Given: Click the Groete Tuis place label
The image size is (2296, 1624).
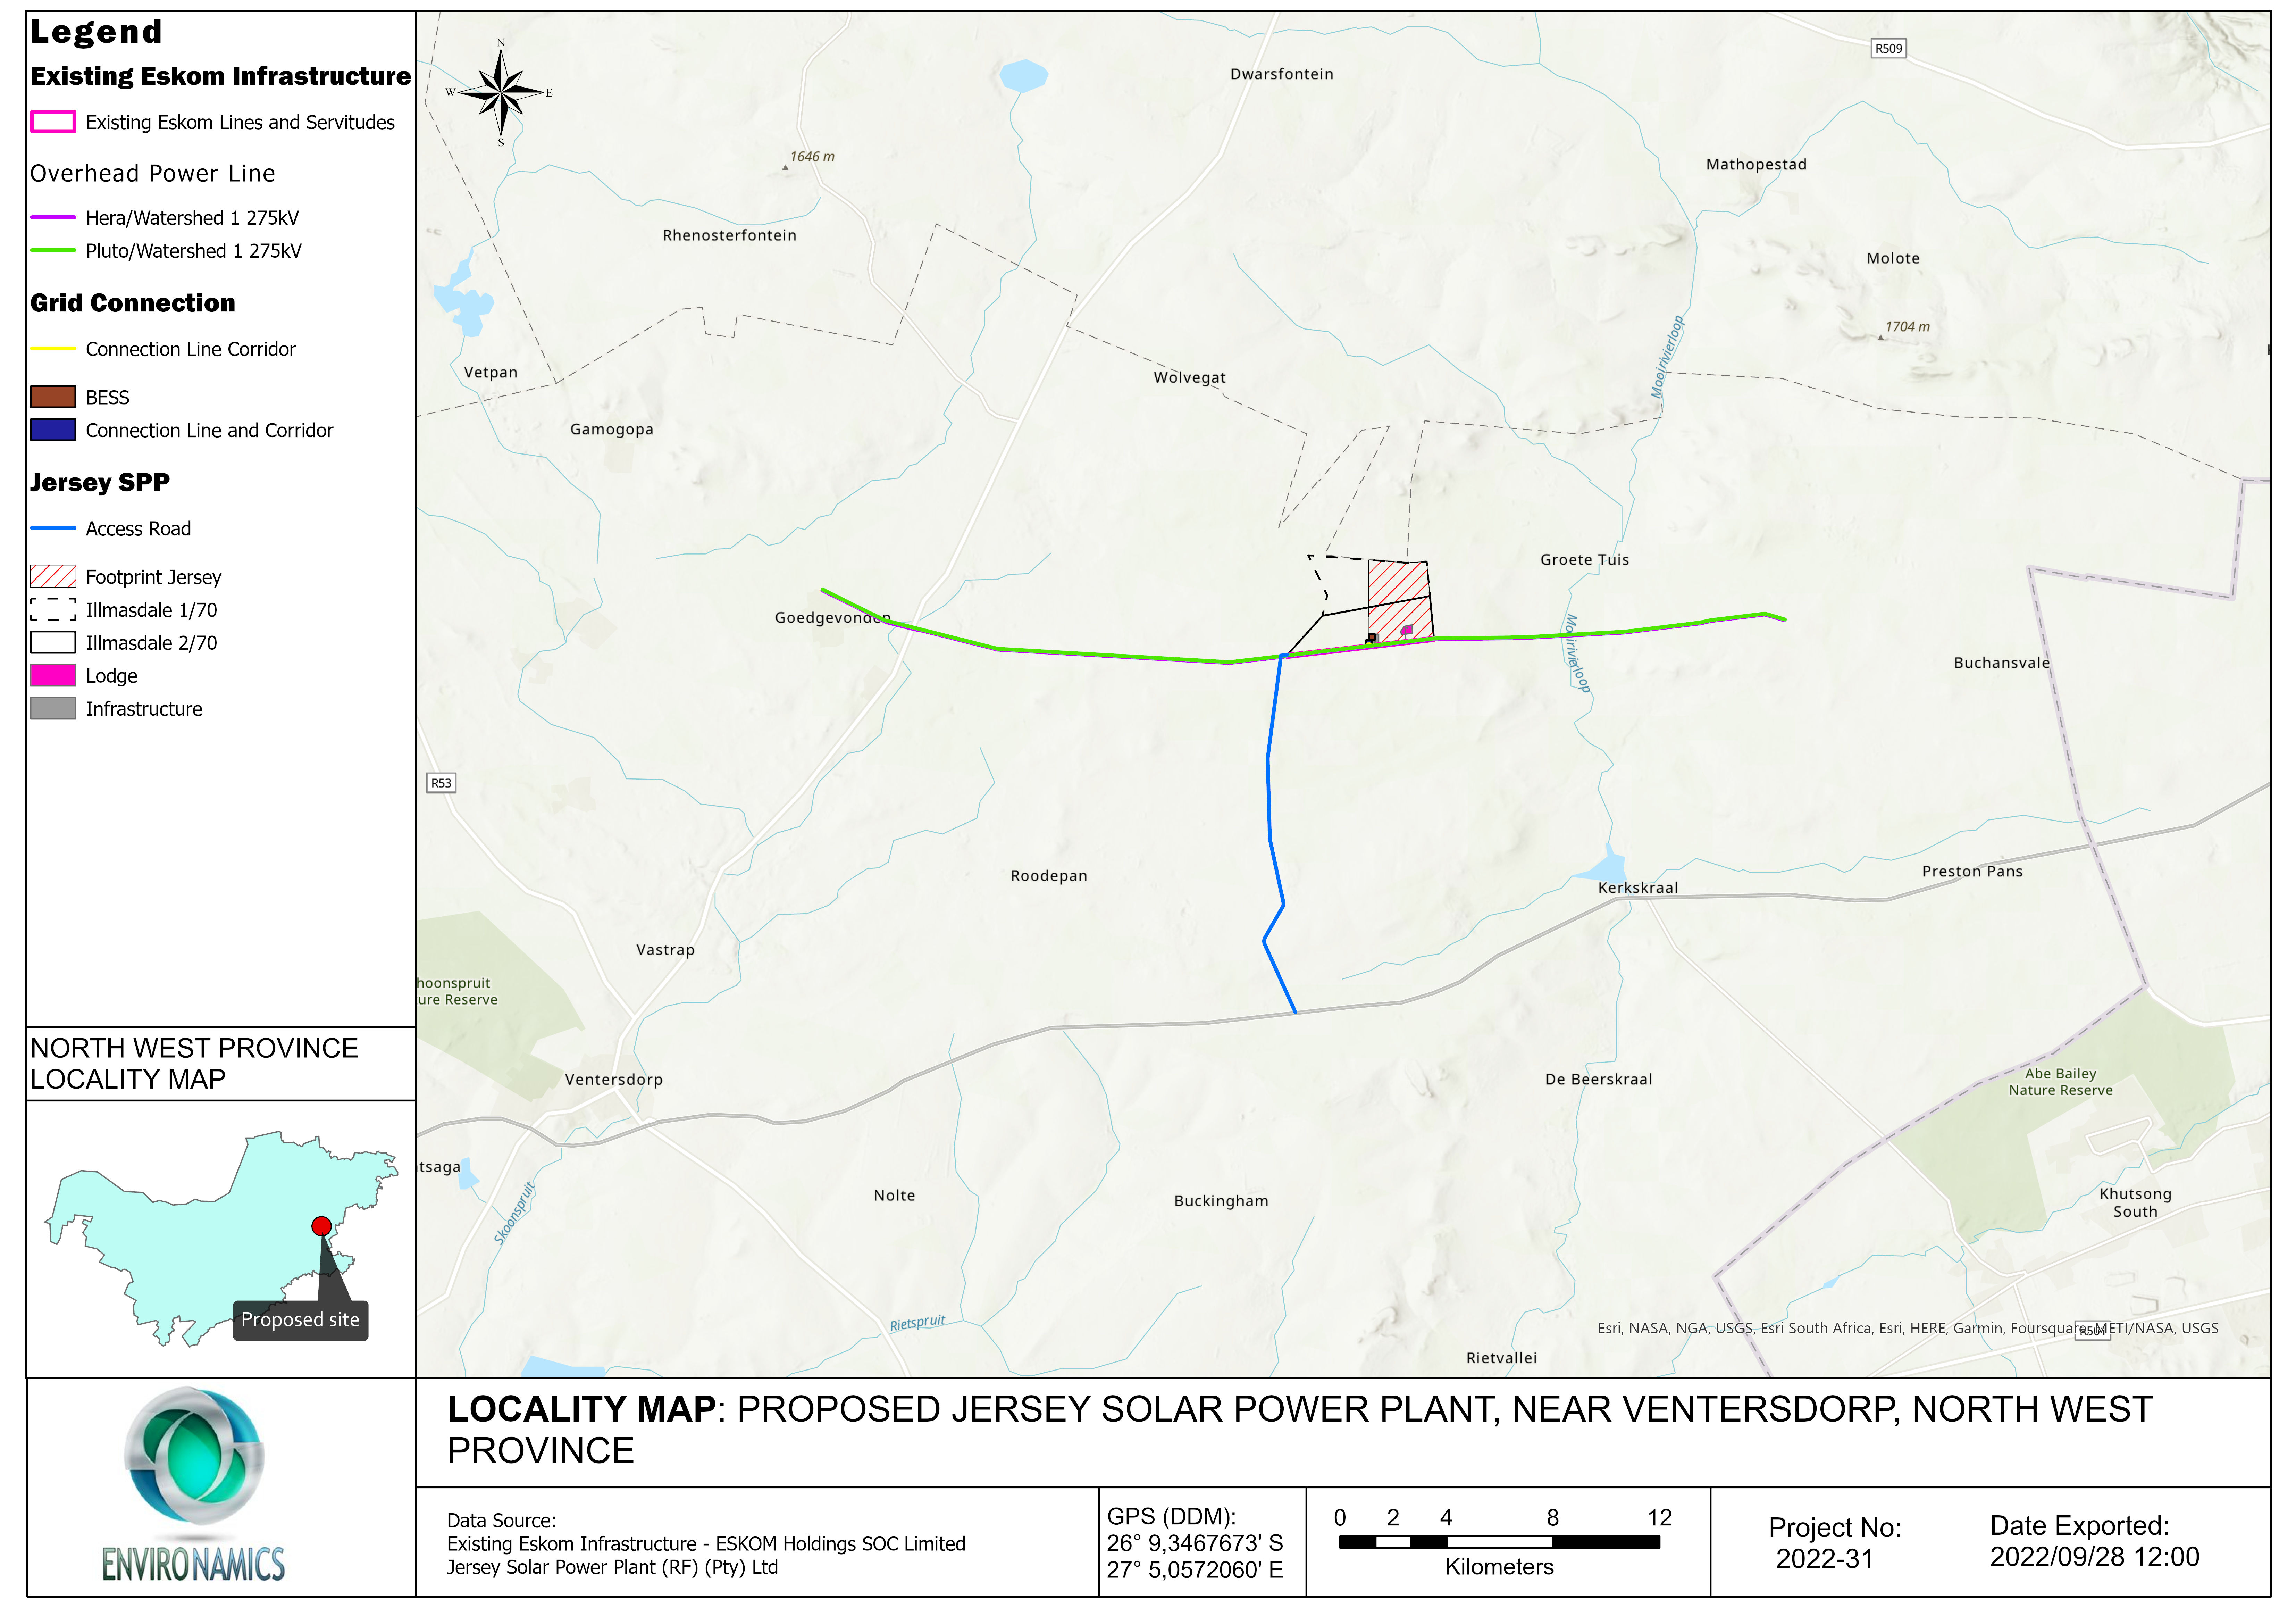Looking at the screenshot, I should tap(1585, 560).
